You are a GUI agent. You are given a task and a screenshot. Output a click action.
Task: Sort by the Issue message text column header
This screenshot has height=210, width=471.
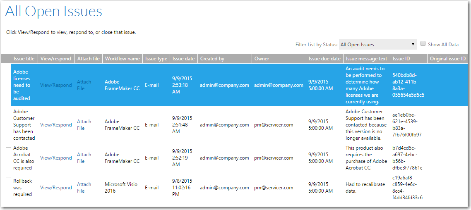point(366,59)
